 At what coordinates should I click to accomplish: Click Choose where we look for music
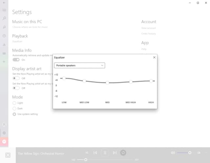(x=30, y=27)
